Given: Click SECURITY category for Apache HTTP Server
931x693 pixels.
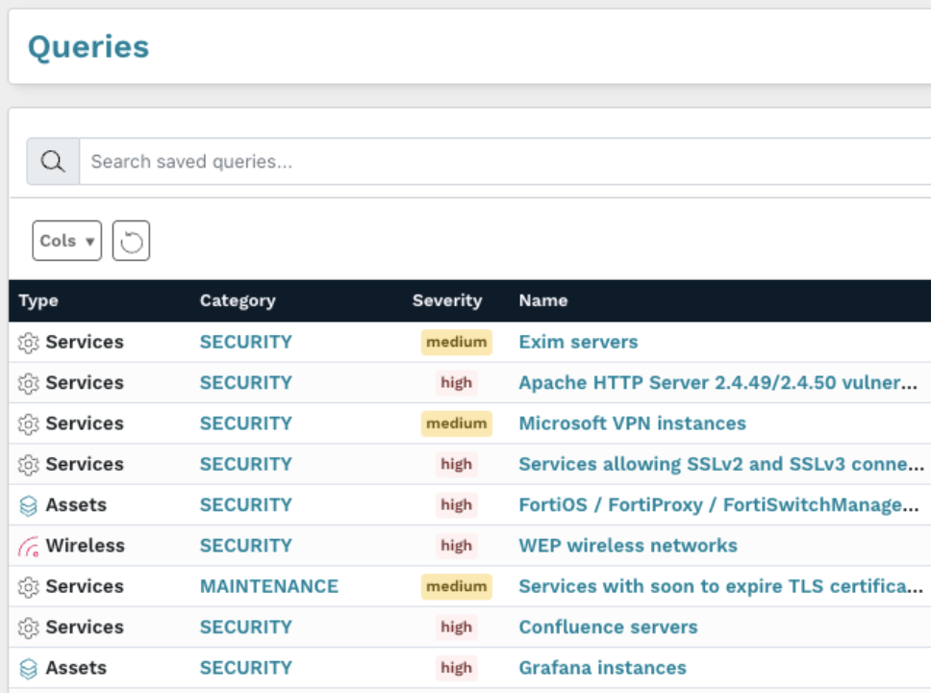Looking at the screenshot, I should click(x=246, y=382).
